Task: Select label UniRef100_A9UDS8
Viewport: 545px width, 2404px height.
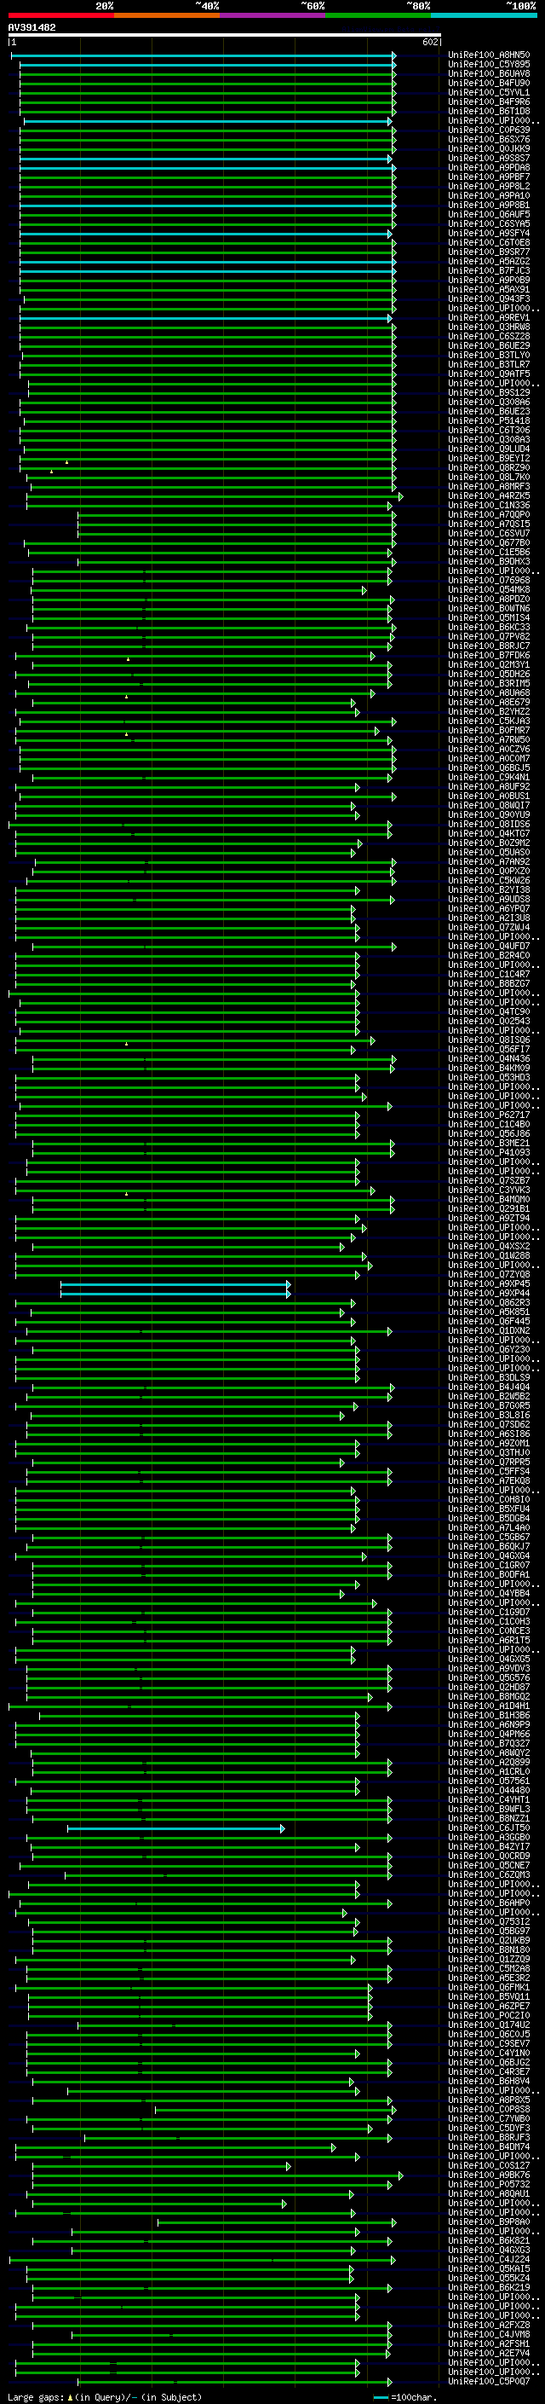Action: 489,900
